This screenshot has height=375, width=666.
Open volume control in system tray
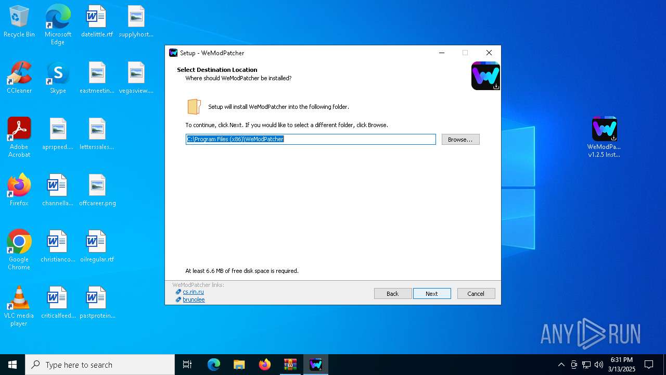pos(598,365)
